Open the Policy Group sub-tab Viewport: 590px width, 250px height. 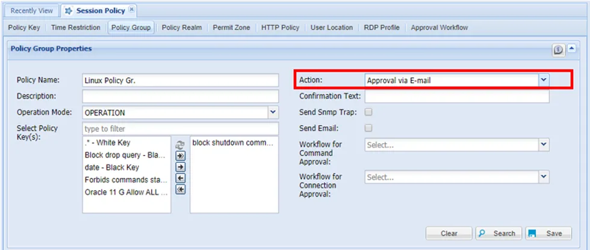pyautogui.click(x=131, y=28)
